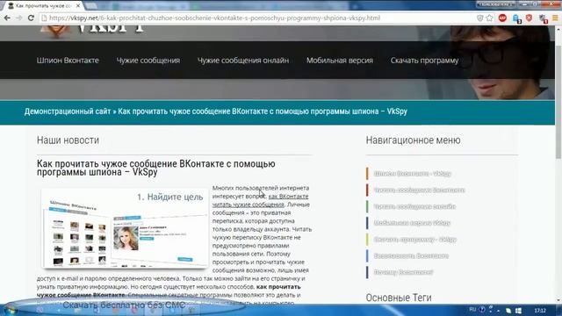
Task: Open 'Чужие сообщения онлайн' menu item
Action: 243,61
